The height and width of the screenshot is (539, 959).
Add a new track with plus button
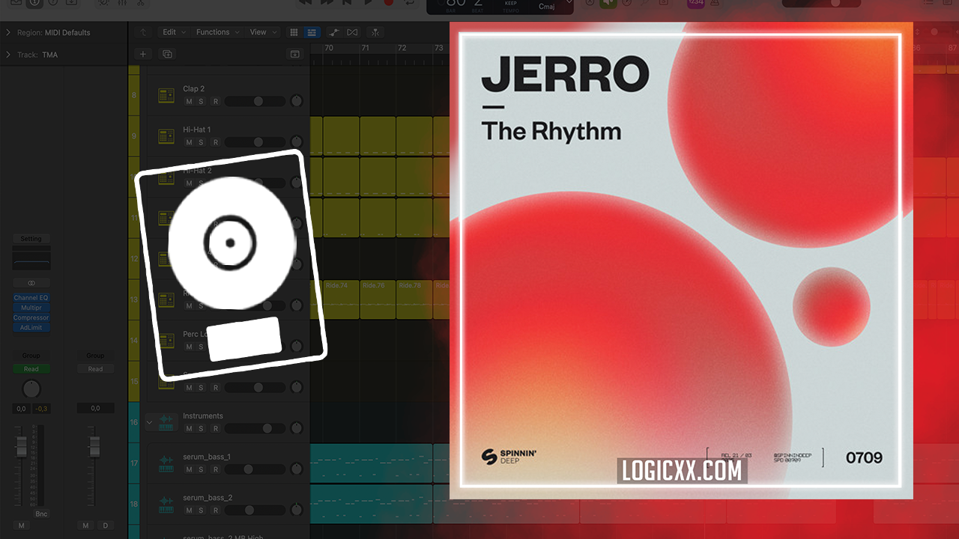pos(143,54)
